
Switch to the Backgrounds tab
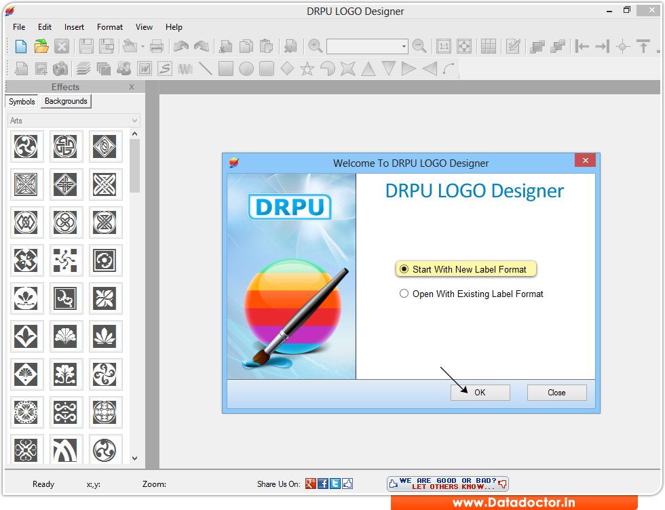coord(65,101)
